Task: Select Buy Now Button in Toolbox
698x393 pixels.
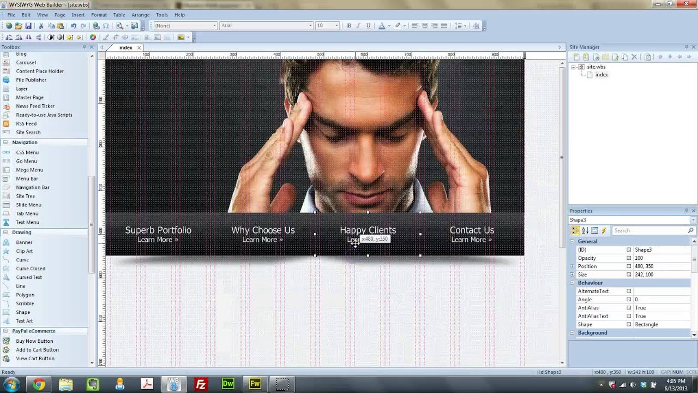Action: 34,341
